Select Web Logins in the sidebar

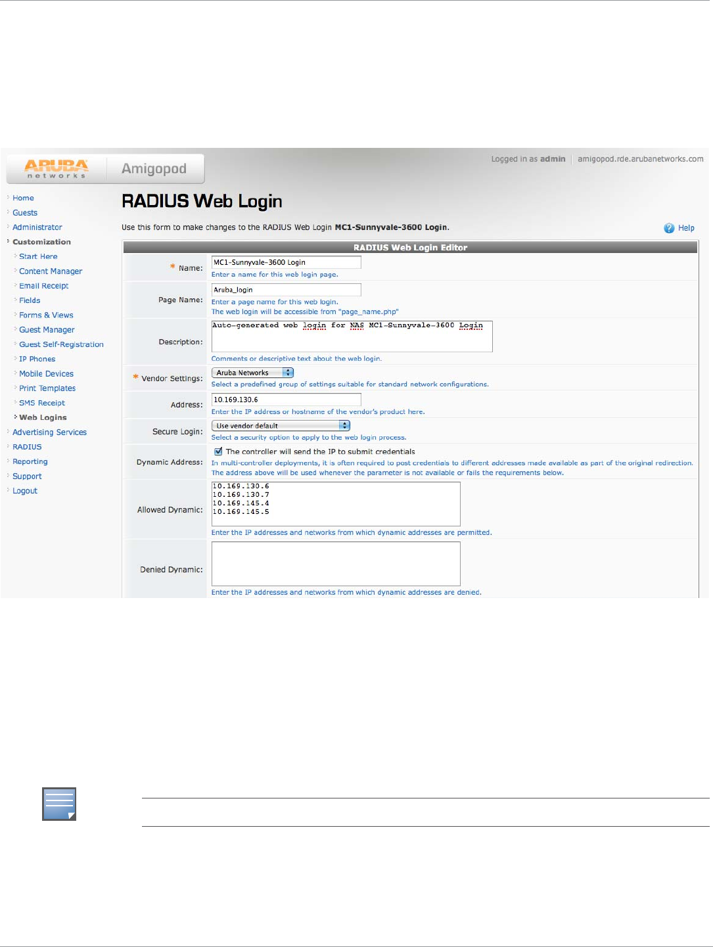pos(43,417)
